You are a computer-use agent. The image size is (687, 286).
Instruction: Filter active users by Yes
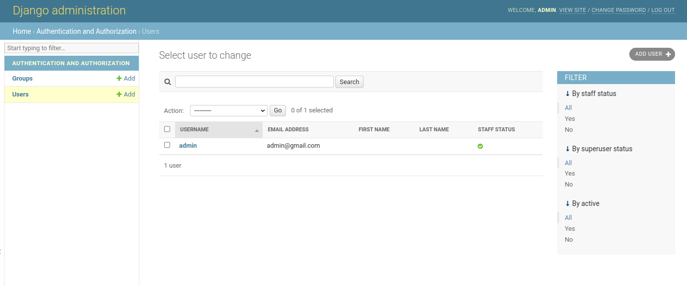(x=570, y=229)
